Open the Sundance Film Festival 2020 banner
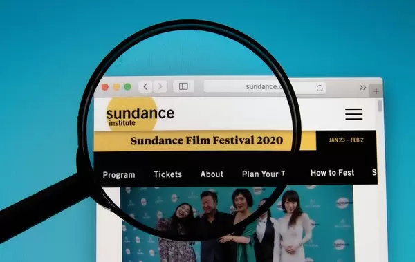 click(x=206, y=140)
